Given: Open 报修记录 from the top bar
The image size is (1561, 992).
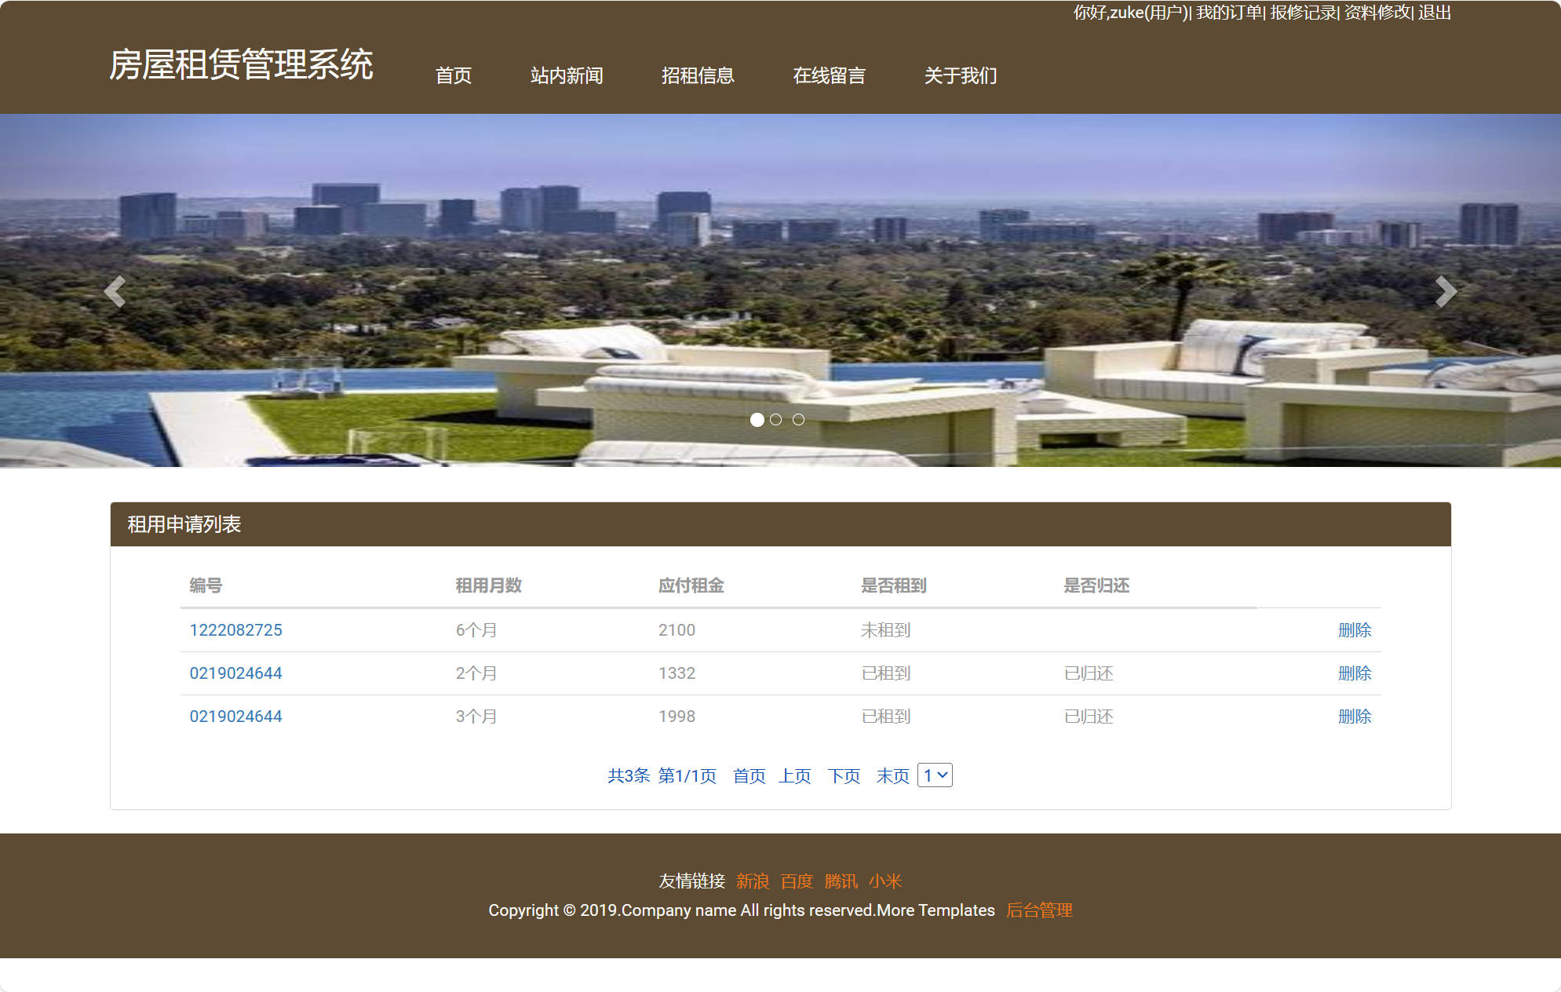Looking at the screenshot, I should point(1303,13).
